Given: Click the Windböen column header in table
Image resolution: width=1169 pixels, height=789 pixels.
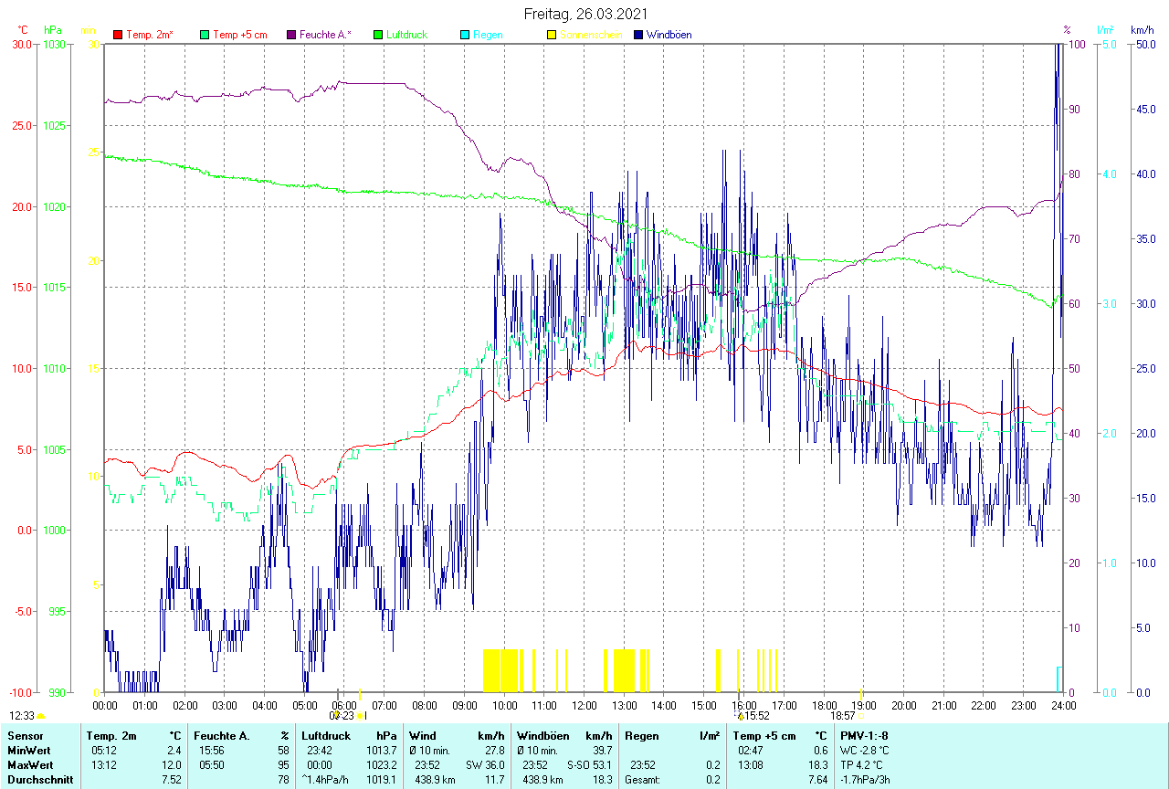Looking at the screenshot, I should point(542,736).
